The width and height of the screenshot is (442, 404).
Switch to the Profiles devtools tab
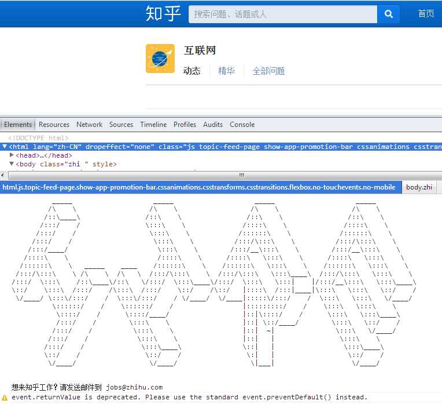tap(185, 125)
